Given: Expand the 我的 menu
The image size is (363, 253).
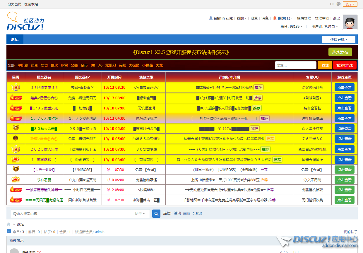Looking at the screenshot, I should [242, 18].
